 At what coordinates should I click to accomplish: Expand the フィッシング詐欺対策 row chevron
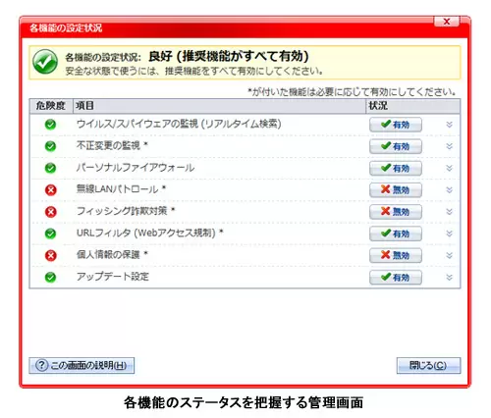(449, 212)
